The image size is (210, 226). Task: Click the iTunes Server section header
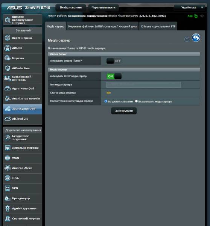[x=124, y=54]
